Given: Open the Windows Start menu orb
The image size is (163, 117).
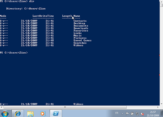Looking at the screenshot, I should 5,113.
